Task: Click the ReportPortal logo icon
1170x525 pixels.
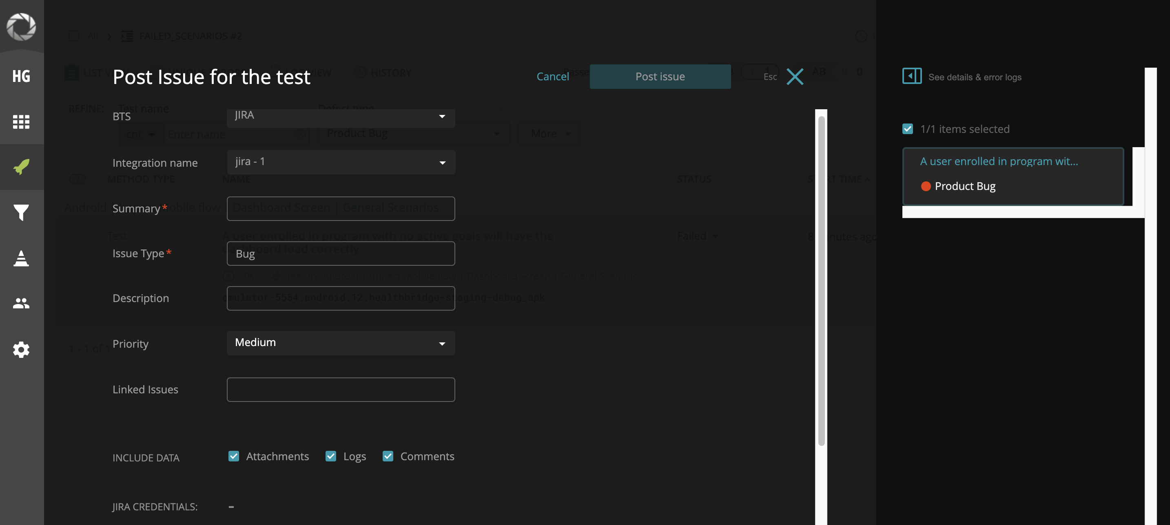Action: [x=21, y=27]
